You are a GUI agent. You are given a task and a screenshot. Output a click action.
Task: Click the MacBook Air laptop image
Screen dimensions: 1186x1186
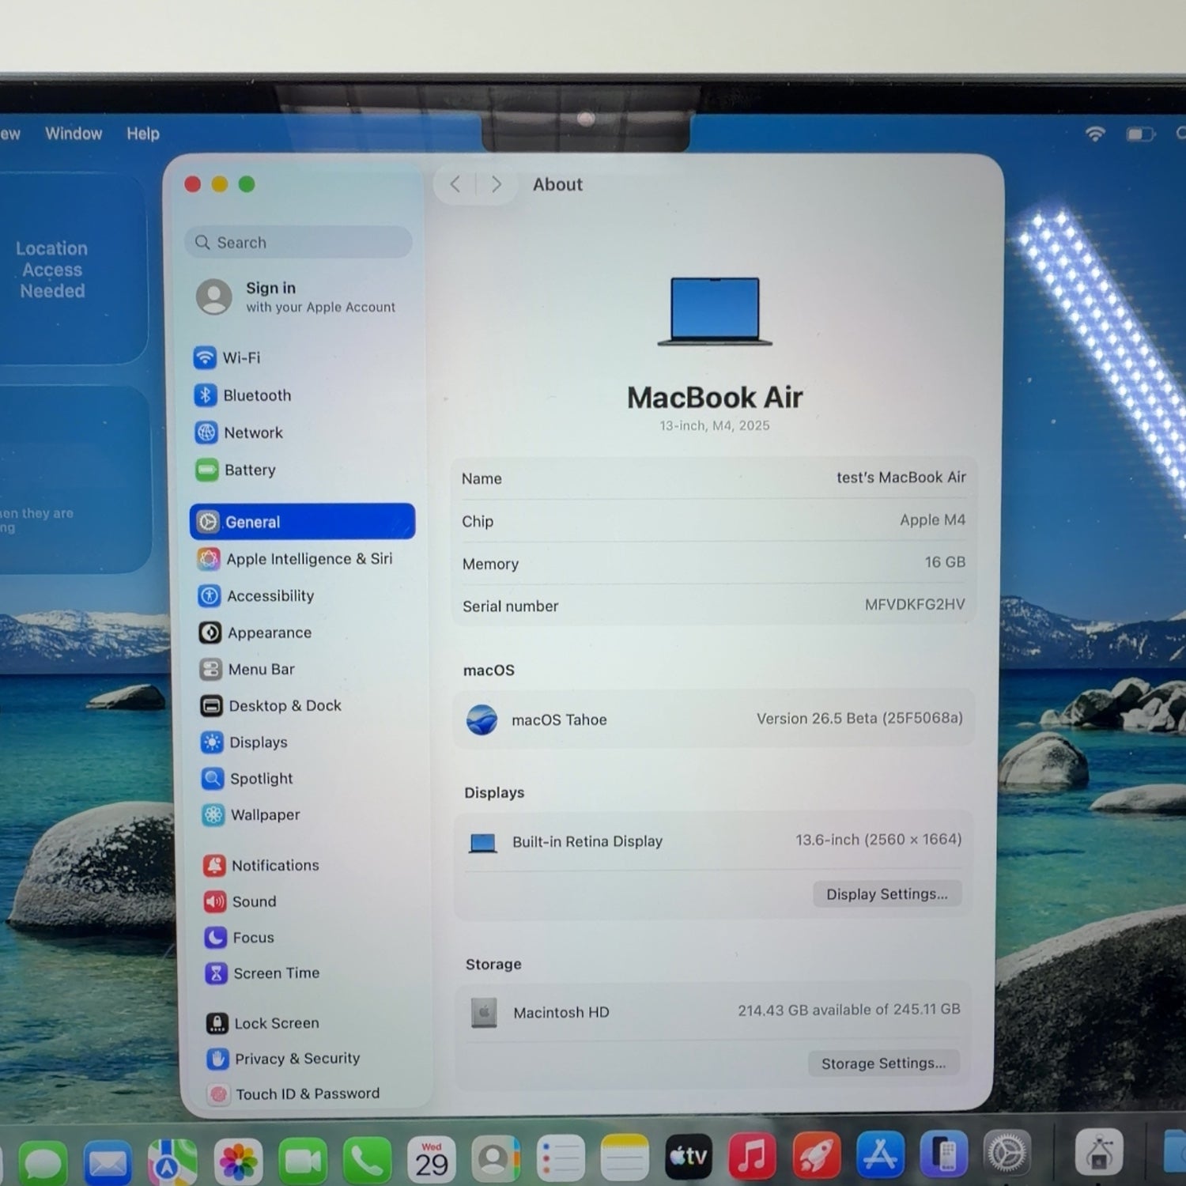(715, 311)
